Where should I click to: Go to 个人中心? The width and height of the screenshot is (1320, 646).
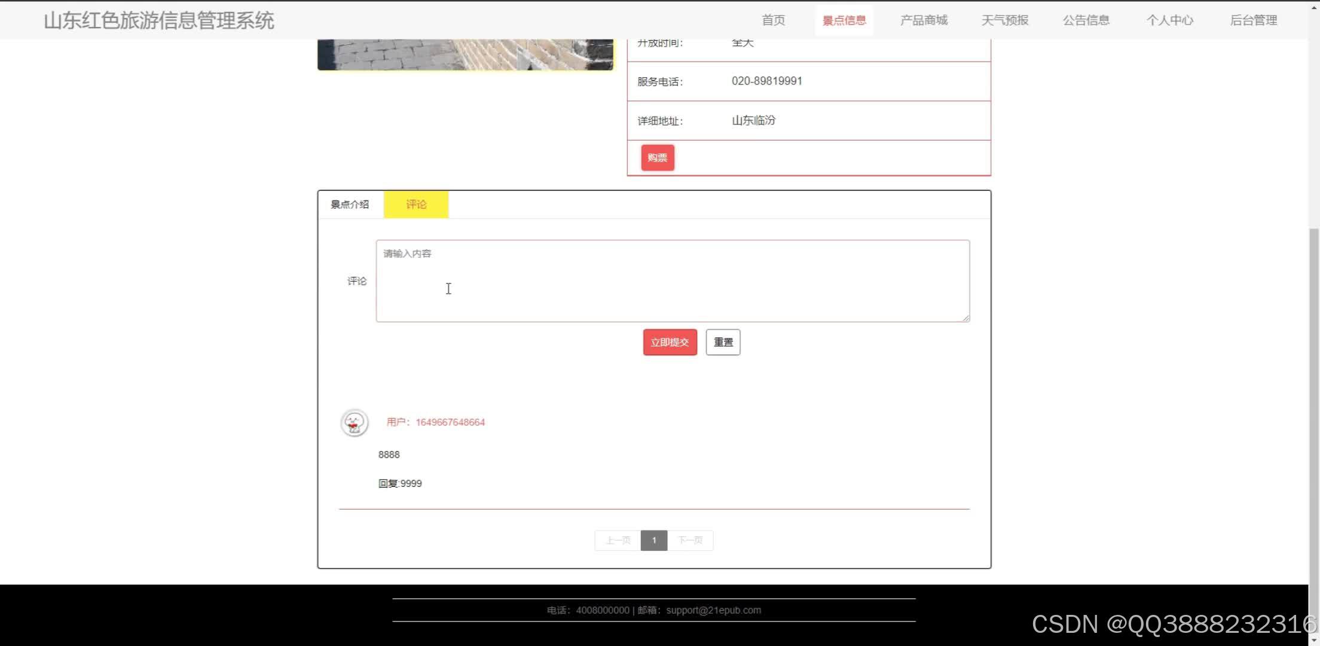[1169, 20]
